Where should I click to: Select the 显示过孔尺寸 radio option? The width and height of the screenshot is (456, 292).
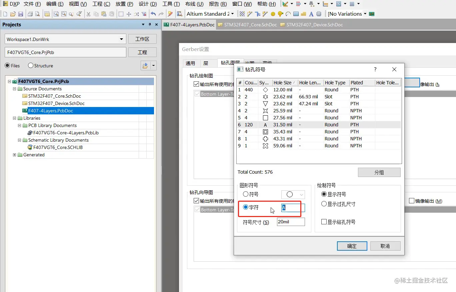[x=324, y=204]
